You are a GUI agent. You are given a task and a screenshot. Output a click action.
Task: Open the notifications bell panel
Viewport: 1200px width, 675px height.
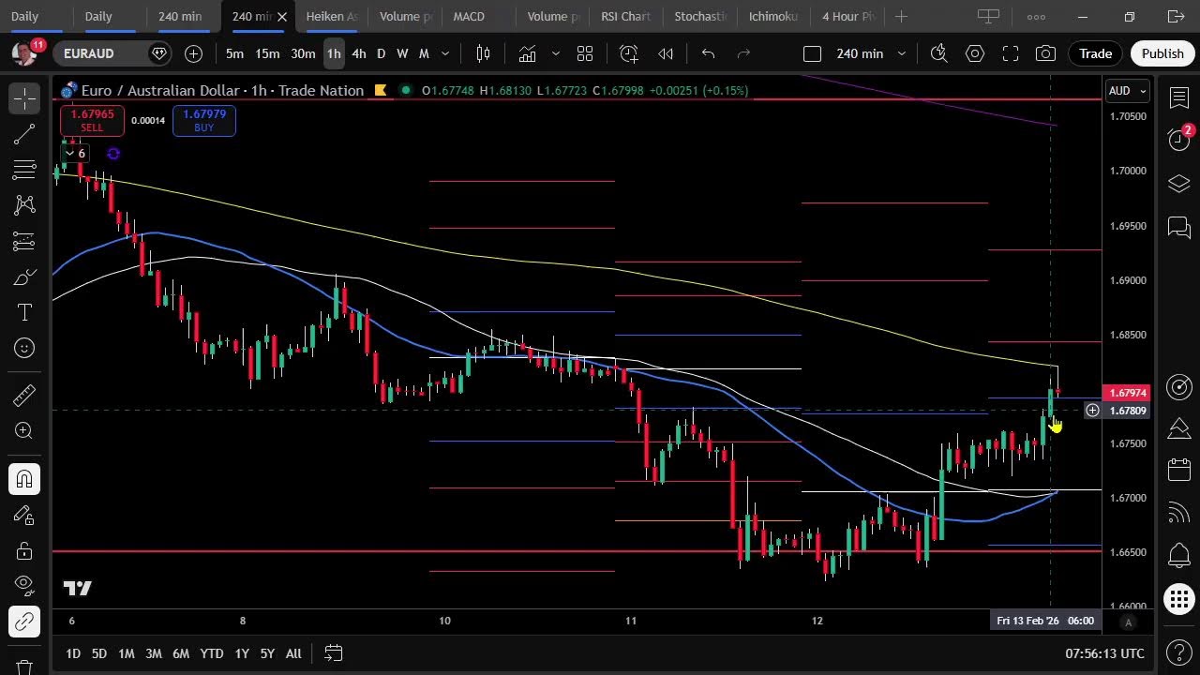(1179, 556)
